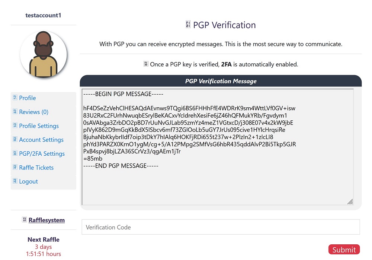Log out of testaccount1

(28, 181)
